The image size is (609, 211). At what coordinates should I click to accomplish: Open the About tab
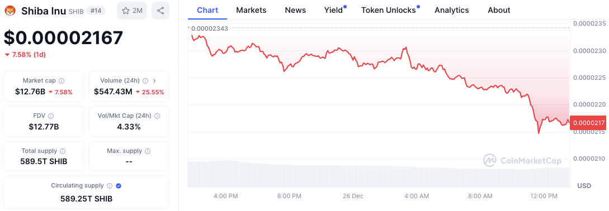(x=499, y=10)
